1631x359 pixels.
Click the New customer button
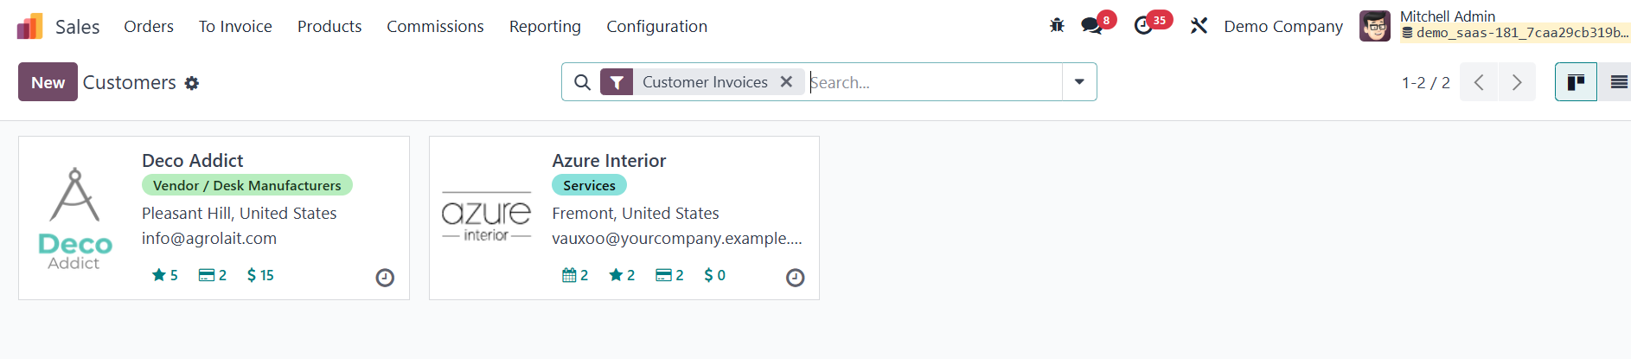click(48, 82)
